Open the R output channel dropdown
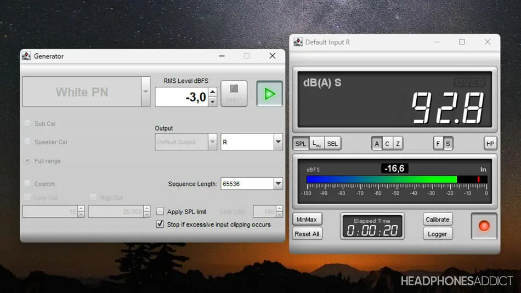Screen dimensions: 521x293 tap(278, 142)
